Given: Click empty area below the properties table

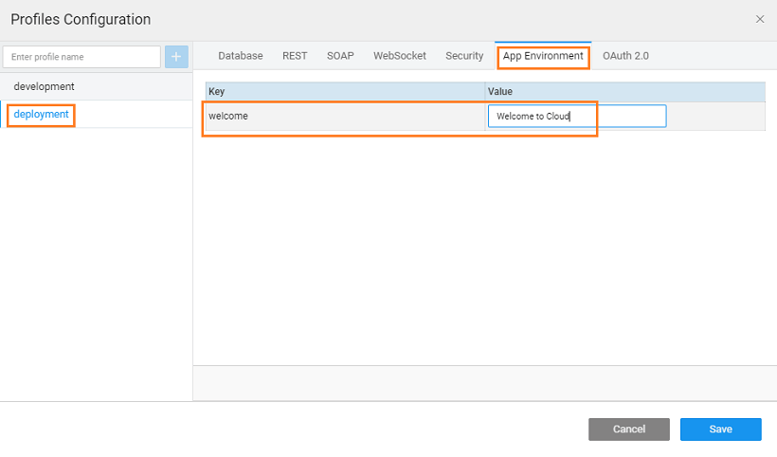Looking at the screenshot, I should (484, 247).
